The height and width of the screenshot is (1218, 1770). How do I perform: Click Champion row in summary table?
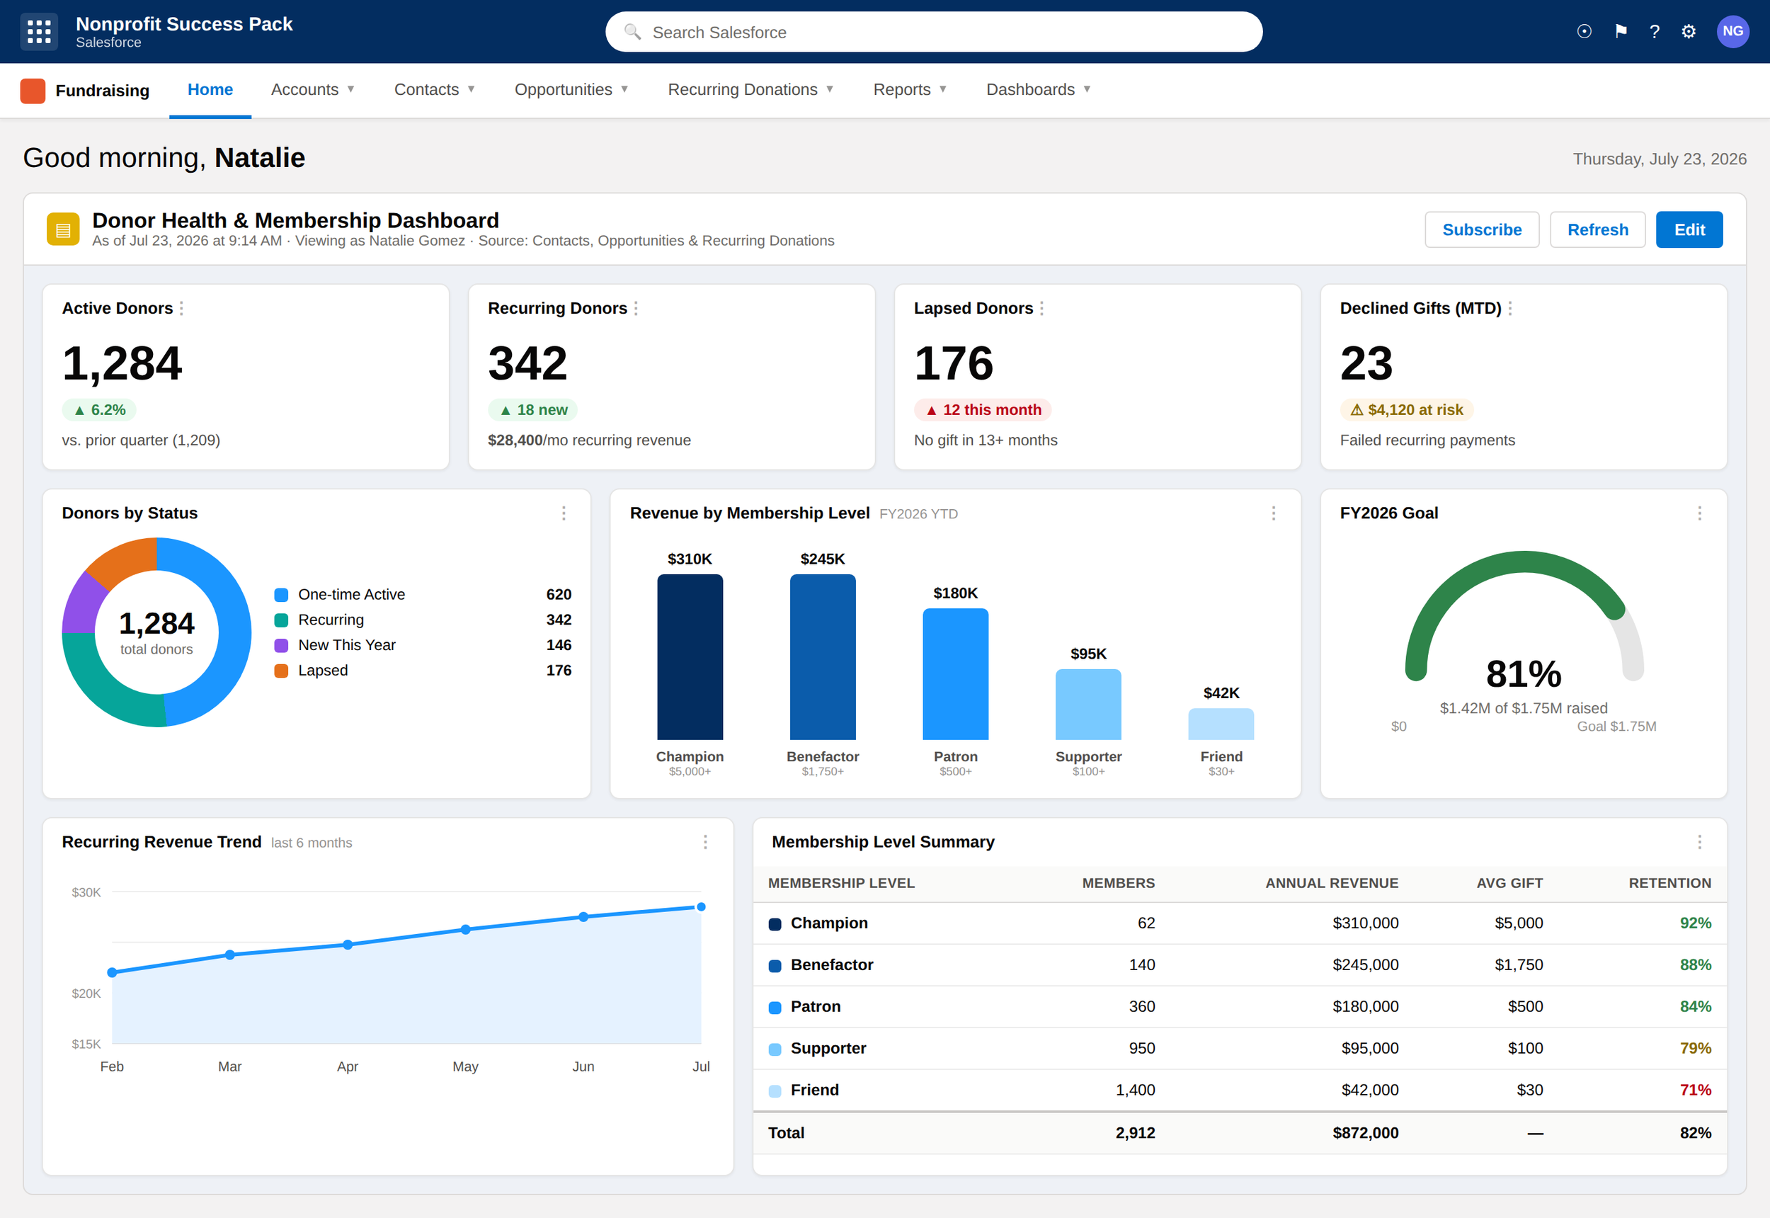coord(1239,923)
